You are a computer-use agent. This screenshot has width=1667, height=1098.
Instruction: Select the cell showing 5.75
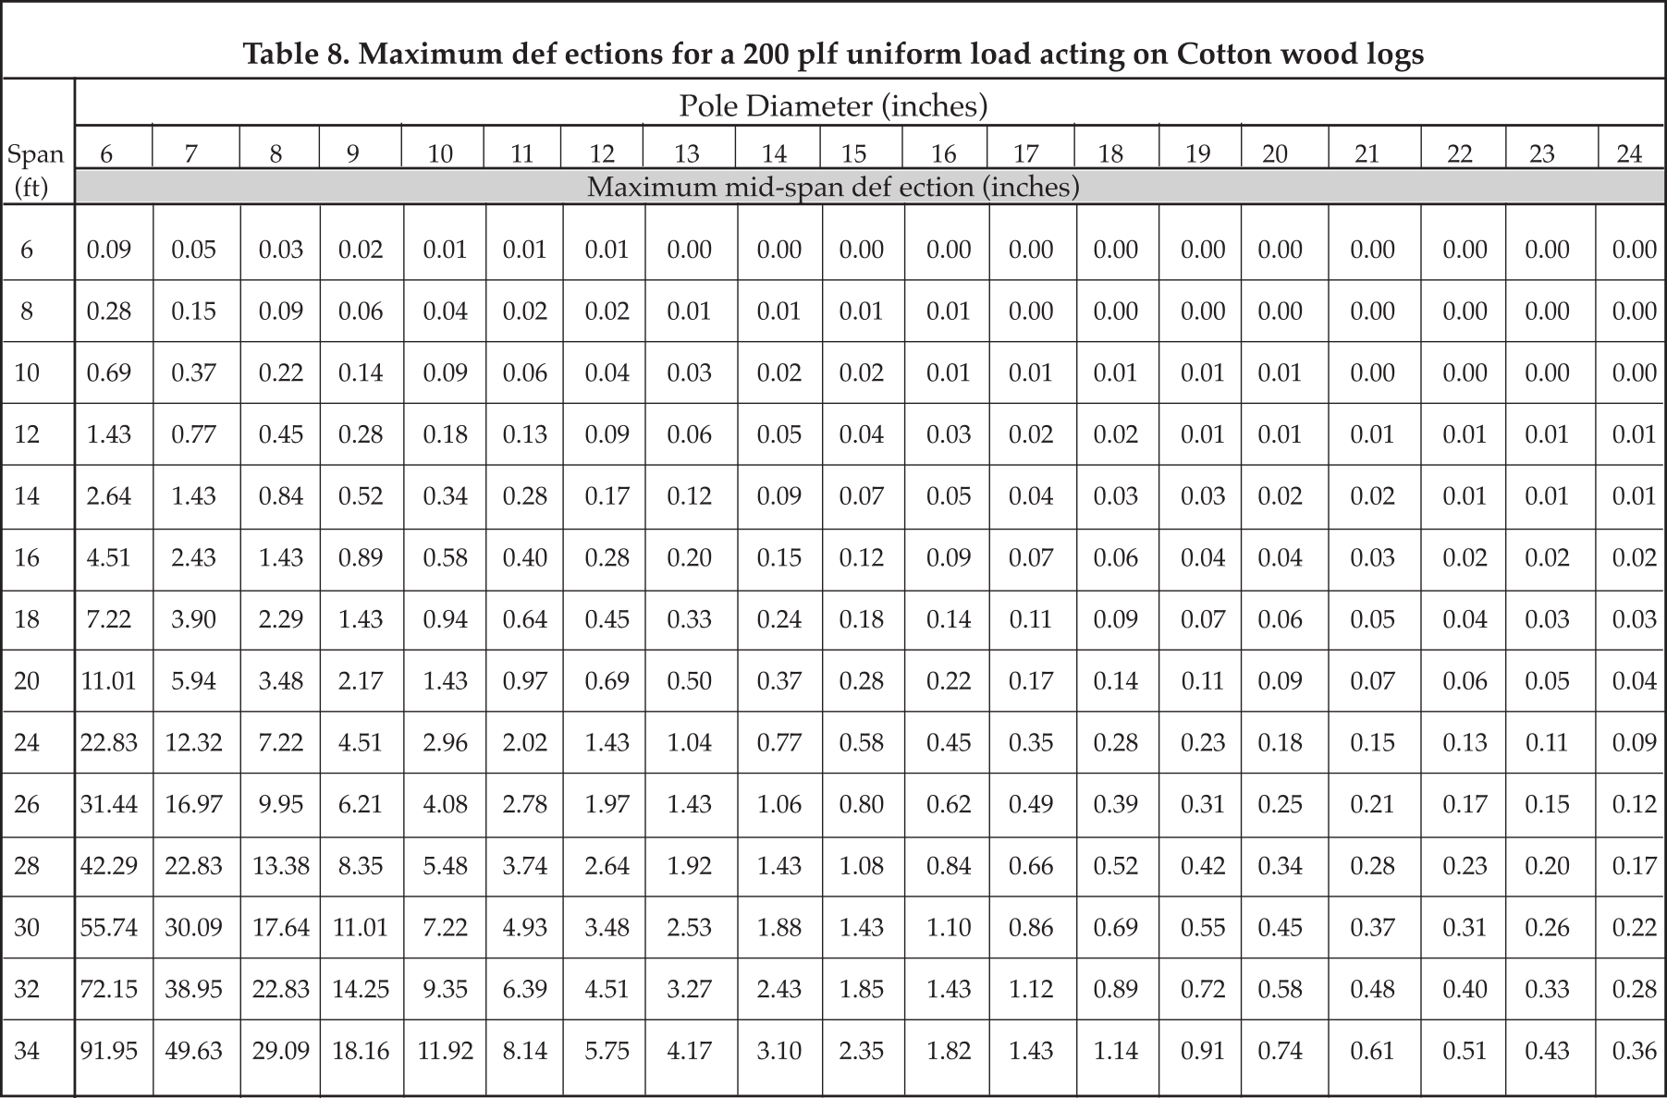pyautogui.click(x=607, y=1051)
